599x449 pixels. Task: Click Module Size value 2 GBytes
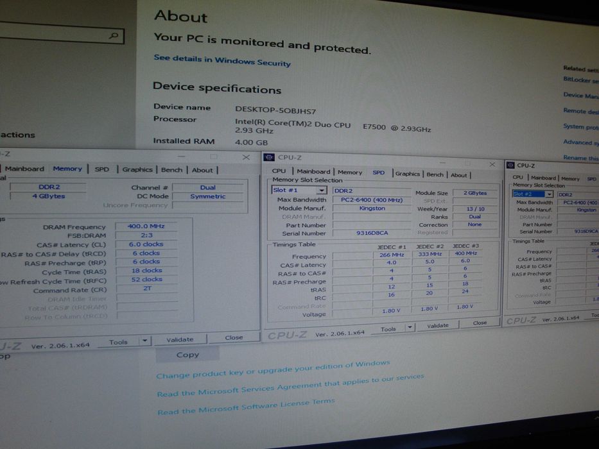coord(475,193)
